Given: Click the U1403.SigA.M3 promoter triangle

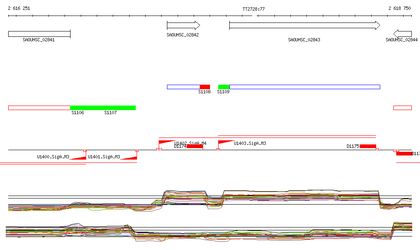Looking at the screenshot, I should coord(225,142).
